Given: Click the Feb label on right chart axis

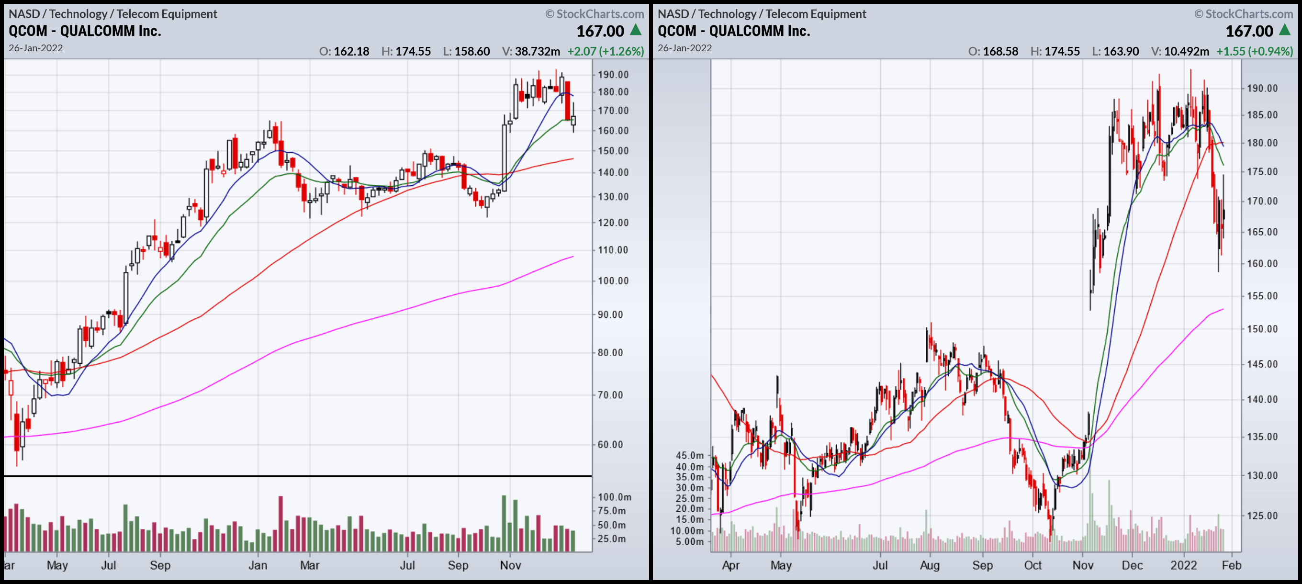Looking at the screenshot, I should [x=1232, y=565].
